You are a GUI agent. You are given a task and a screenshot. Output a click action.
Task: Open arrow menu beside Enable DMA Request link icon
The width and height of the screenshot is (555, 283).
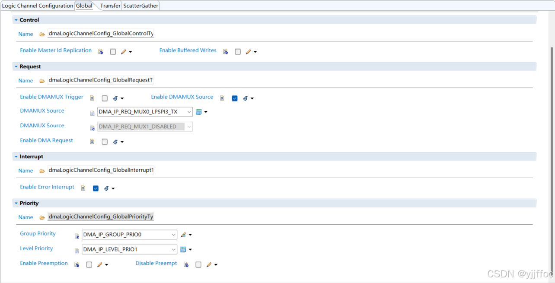pos(122,142)
